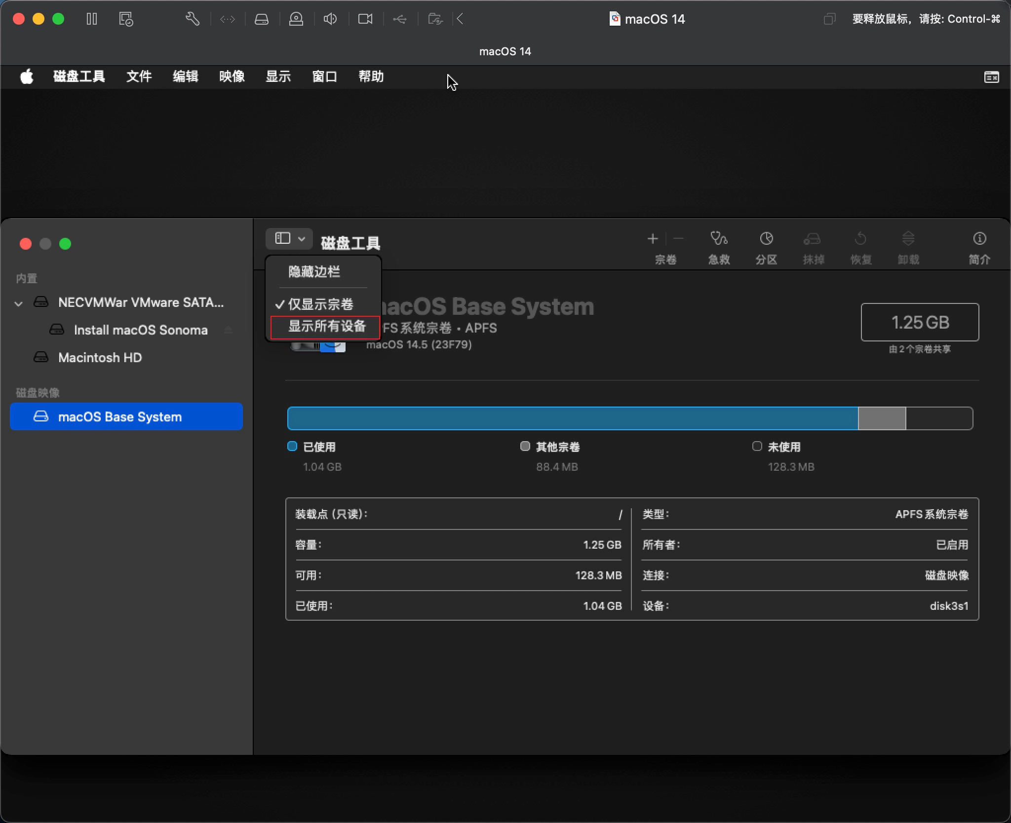Open the sidebar view options dropdown
Viewport: 1011px width, 823px height.
click(x=289, y=239)
